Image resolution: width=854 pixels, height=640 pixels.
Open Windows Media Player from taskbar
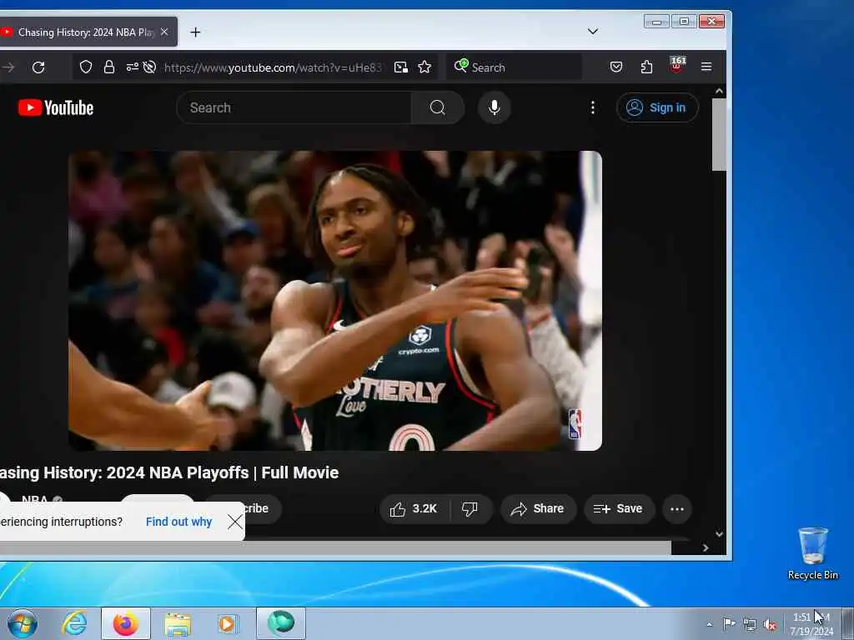point(227,623)
